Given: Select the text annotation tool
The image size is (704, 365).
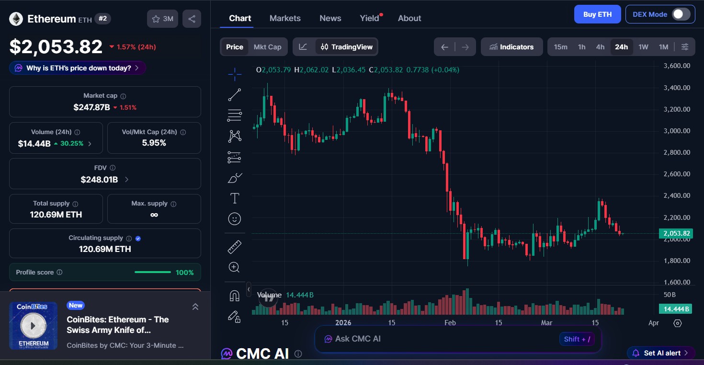Looking at the screenshot, I should click(234, 198).
